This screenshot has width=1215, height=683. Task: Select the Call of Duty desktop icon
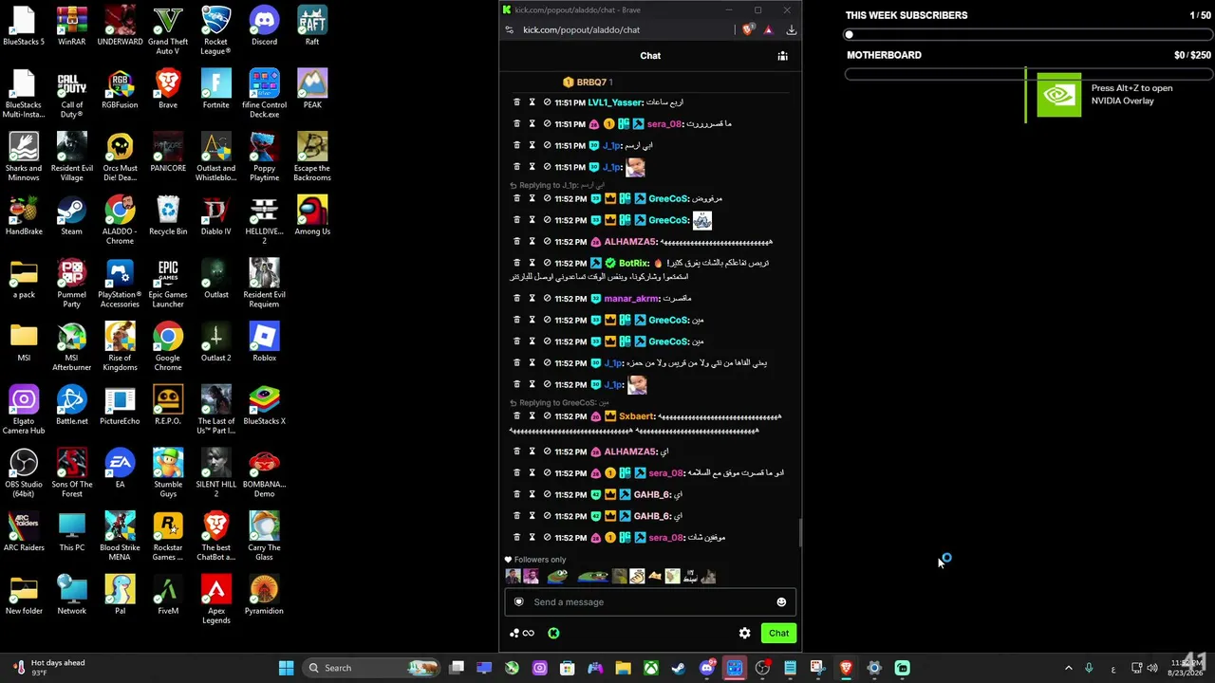point(71,93)
